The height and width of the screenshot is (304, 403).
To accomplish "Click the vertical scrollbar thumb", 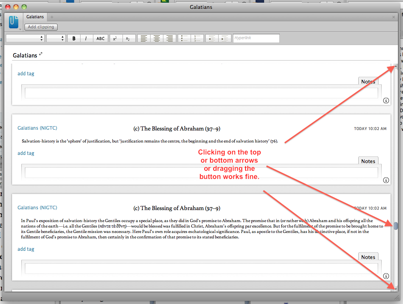I will click(x=396, y=226).
